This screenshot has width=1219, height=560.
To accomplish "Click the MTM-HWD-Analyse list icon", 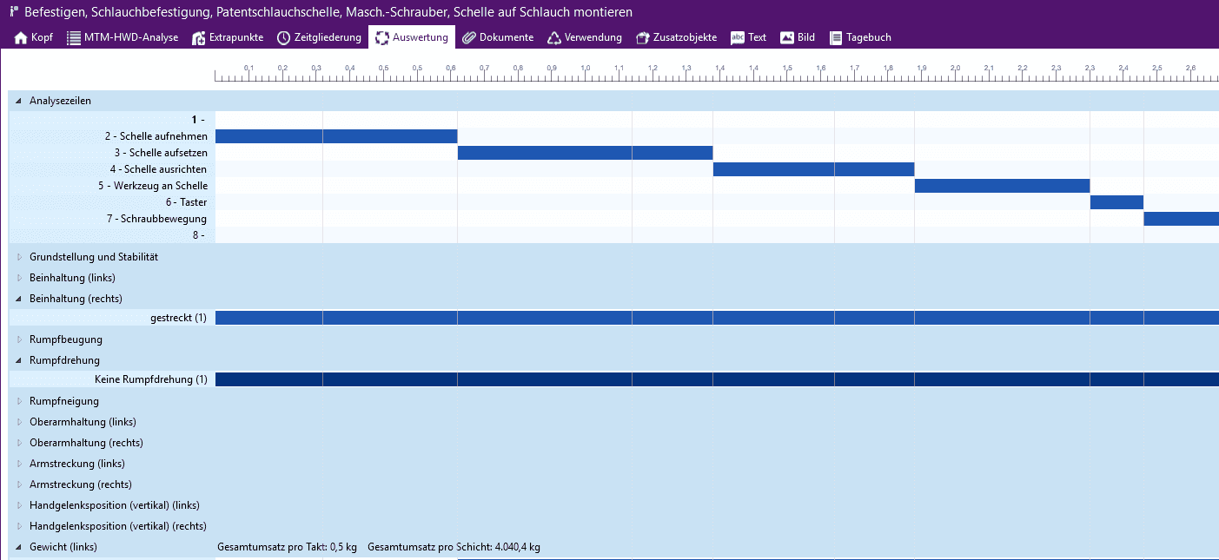I will click(74, 37).
